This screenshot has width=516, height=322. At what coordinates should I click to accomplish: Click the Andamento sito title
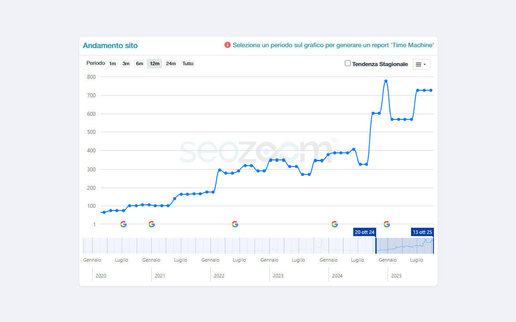tap(110, 45)
